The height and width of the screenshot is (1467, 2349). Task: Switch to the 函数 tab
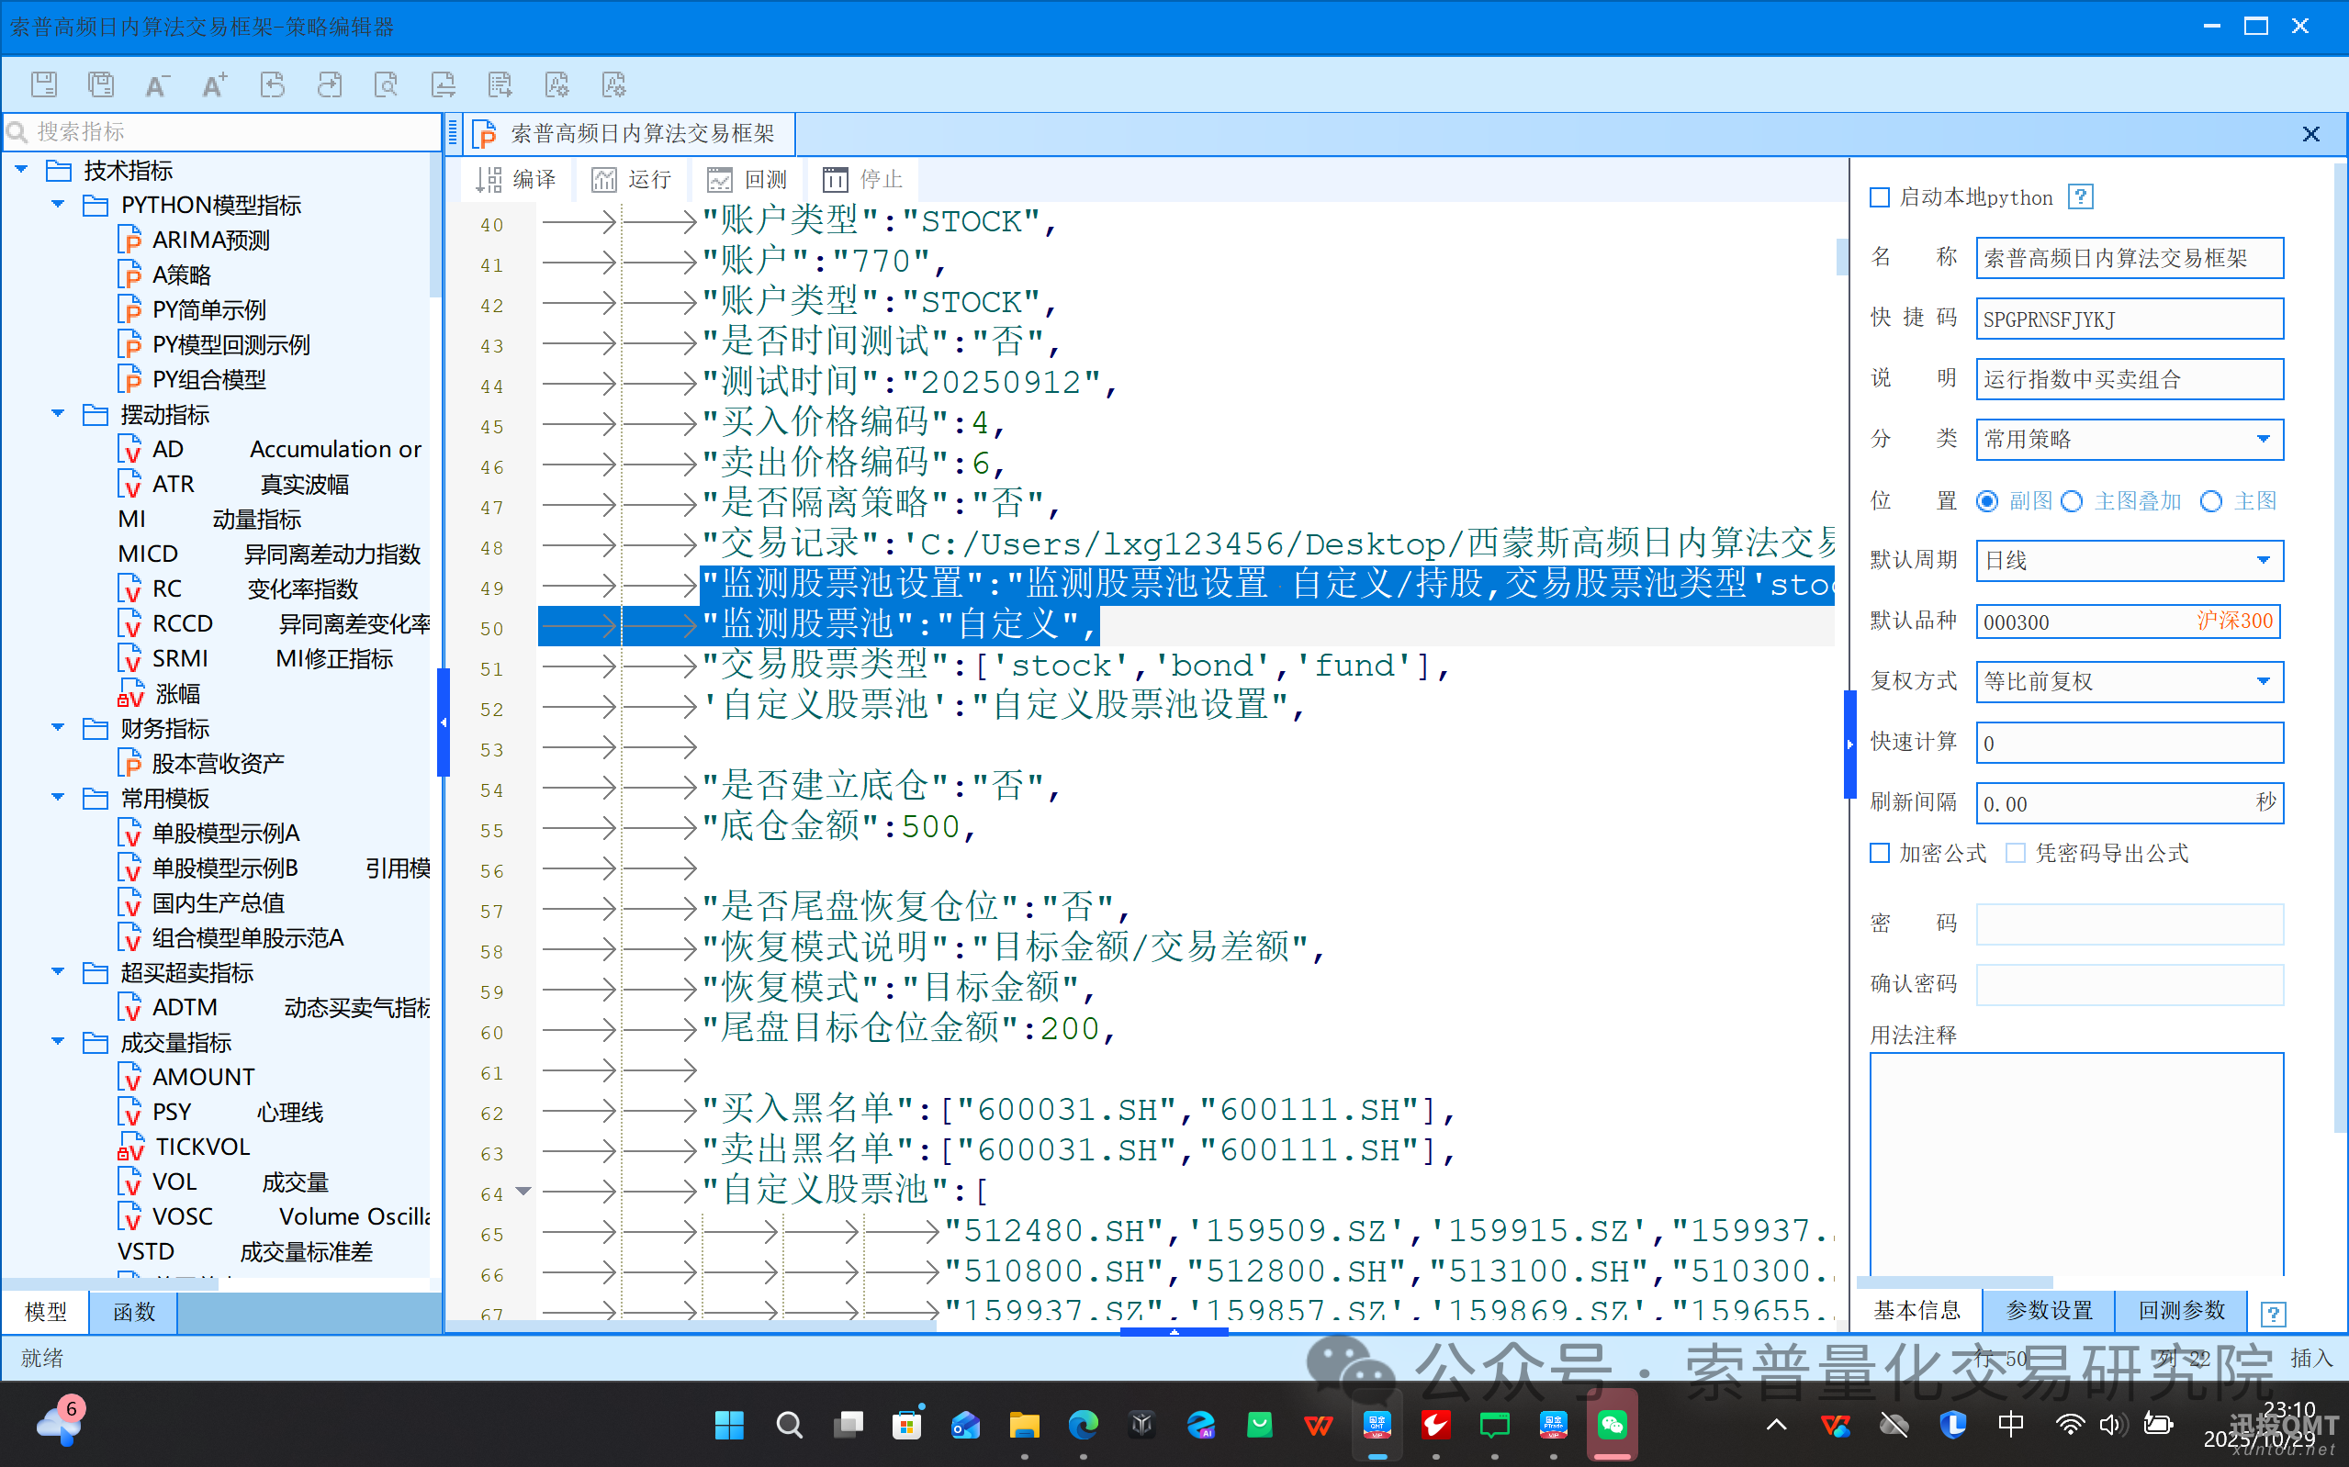[x=134, y=1312]
